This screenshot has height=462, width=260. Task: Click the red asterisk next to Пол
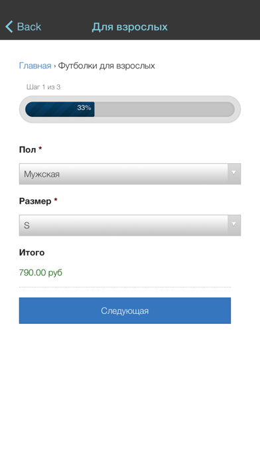click(40, 149)
